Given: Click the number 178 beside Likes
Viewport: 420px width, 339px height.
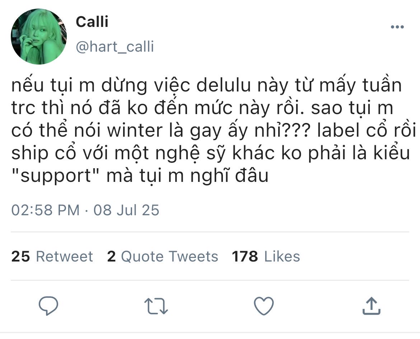Looking at the screenshot, I should (245, 256).
